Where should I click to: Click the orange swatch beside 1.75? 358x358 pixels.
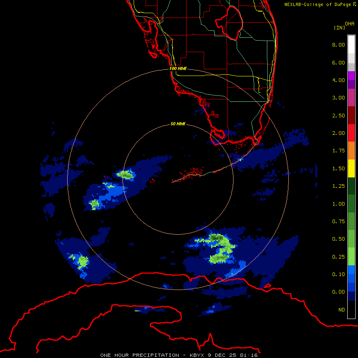point(351,151)
